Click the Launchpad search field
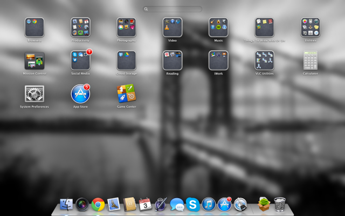Image resolution: width=345 pixels, height=216 pixels. click(x=172, y=9)
